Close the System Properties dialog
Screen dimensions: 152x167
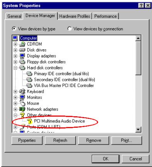pyautogui.click(x=148, y=5)
